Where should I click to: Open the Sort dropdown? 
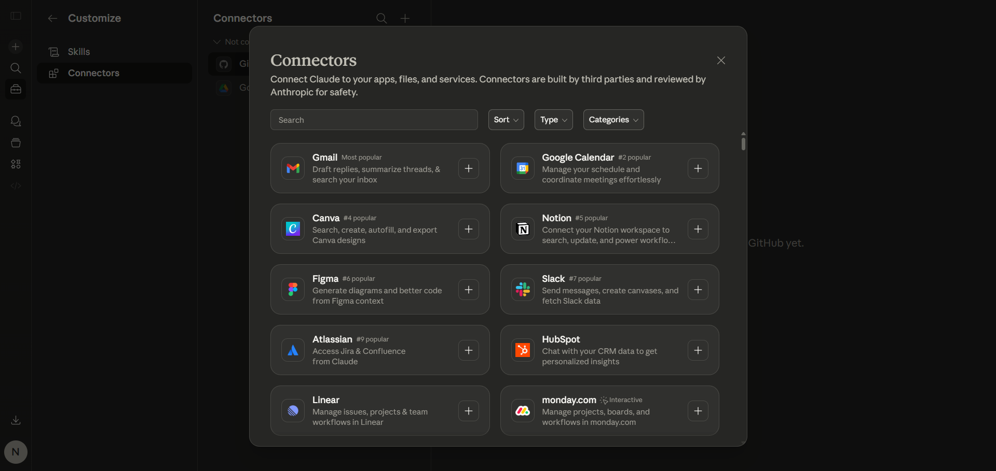pos(506,120)
